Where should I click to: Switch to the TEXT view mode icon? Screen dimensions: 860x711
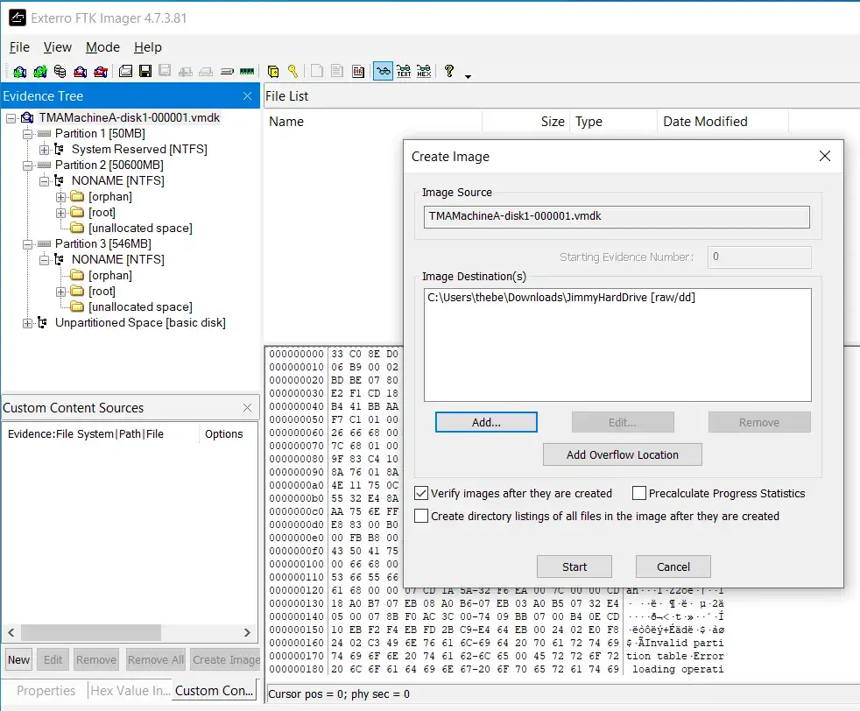404,72
